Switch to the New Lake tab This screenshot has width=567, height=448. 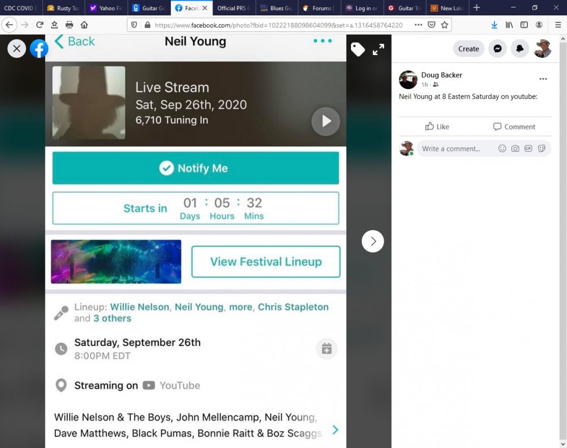(x=448, y=8)
